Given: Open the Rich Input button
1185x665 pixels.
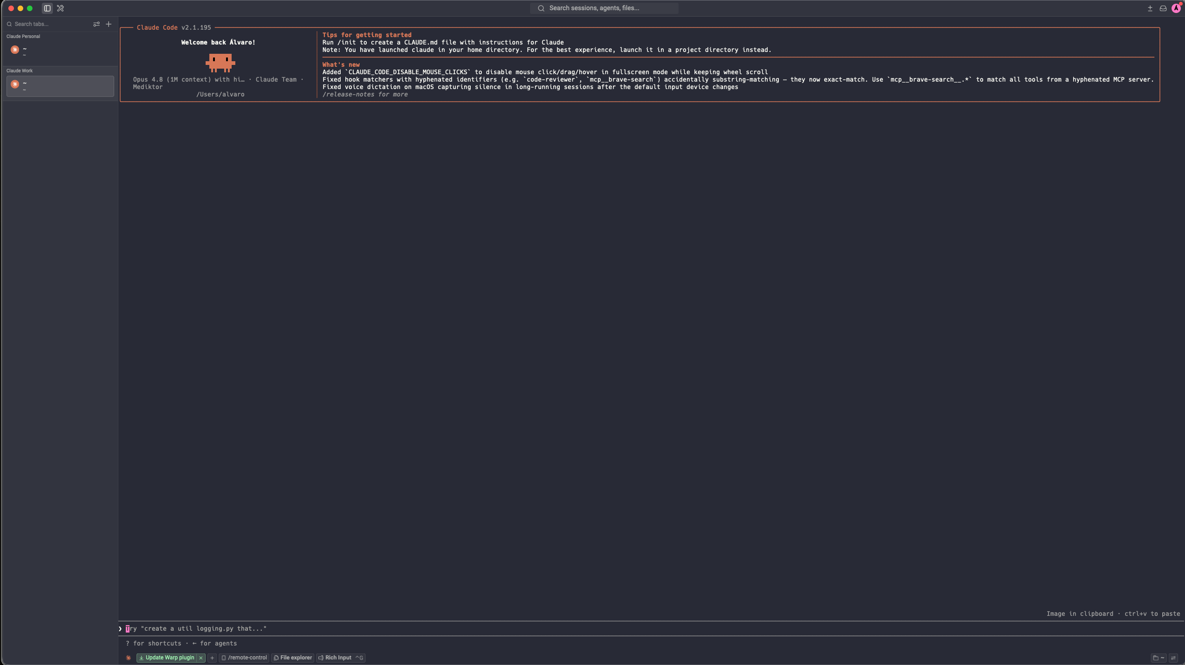Looking at the screenshot, I should tap(341, 658).
